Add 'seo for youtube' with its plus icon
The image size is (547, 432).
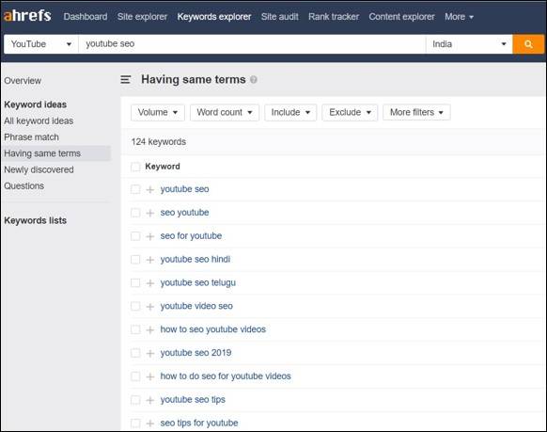150,236
